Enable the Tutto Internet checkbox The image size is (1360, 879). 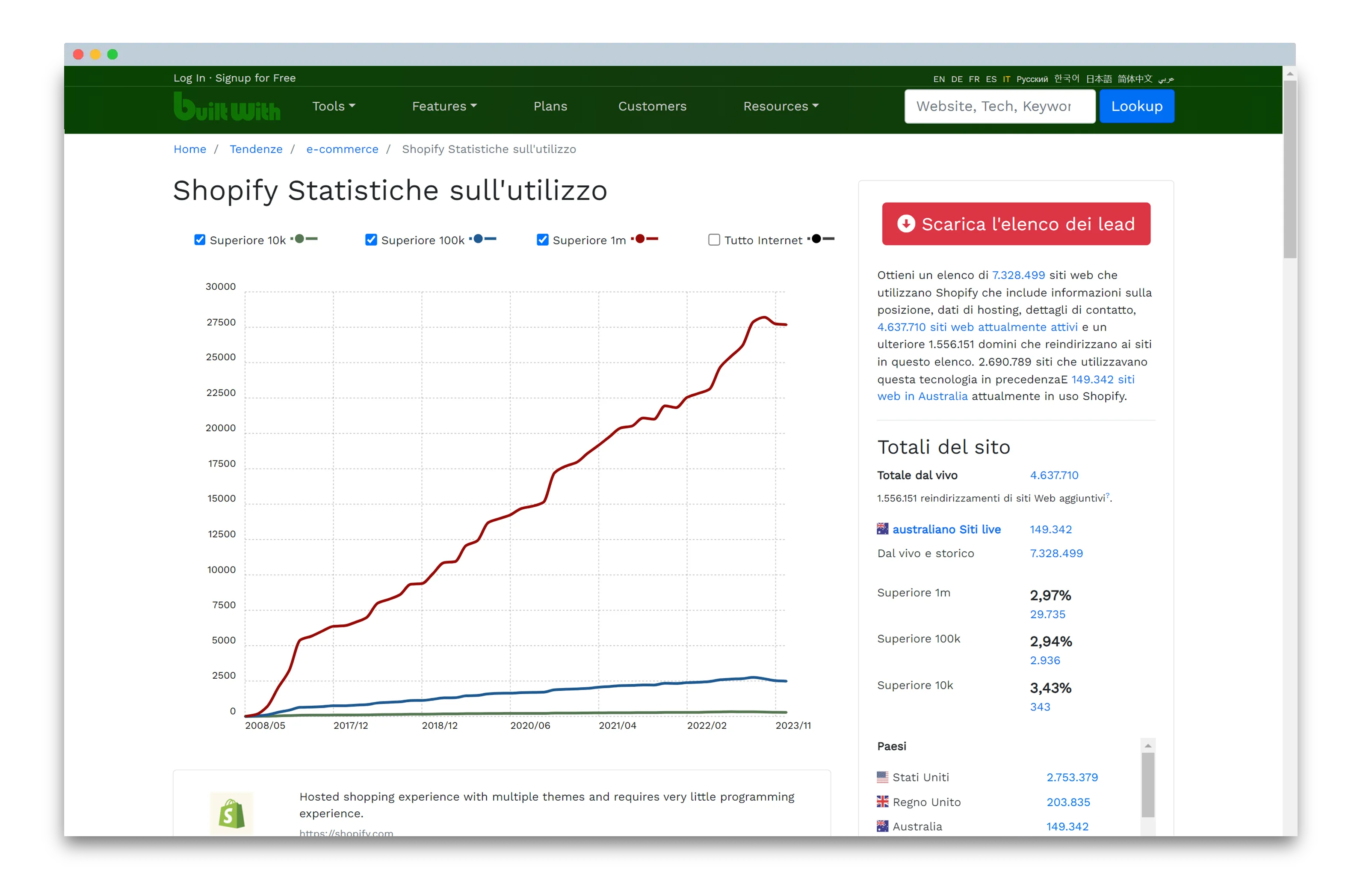click(x=714, y=240)
